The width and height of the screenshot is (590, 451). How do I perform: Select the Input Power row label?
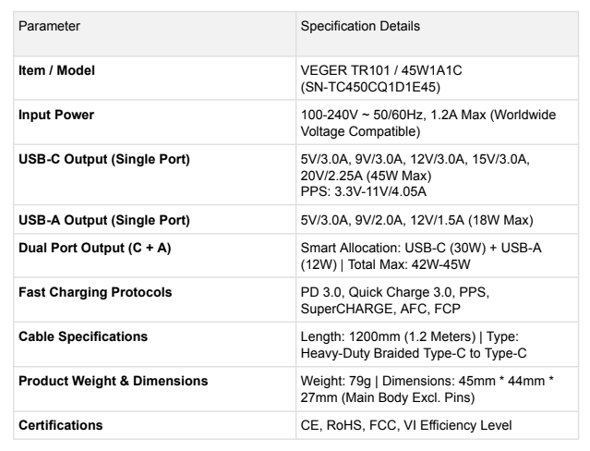coord(56,115)
